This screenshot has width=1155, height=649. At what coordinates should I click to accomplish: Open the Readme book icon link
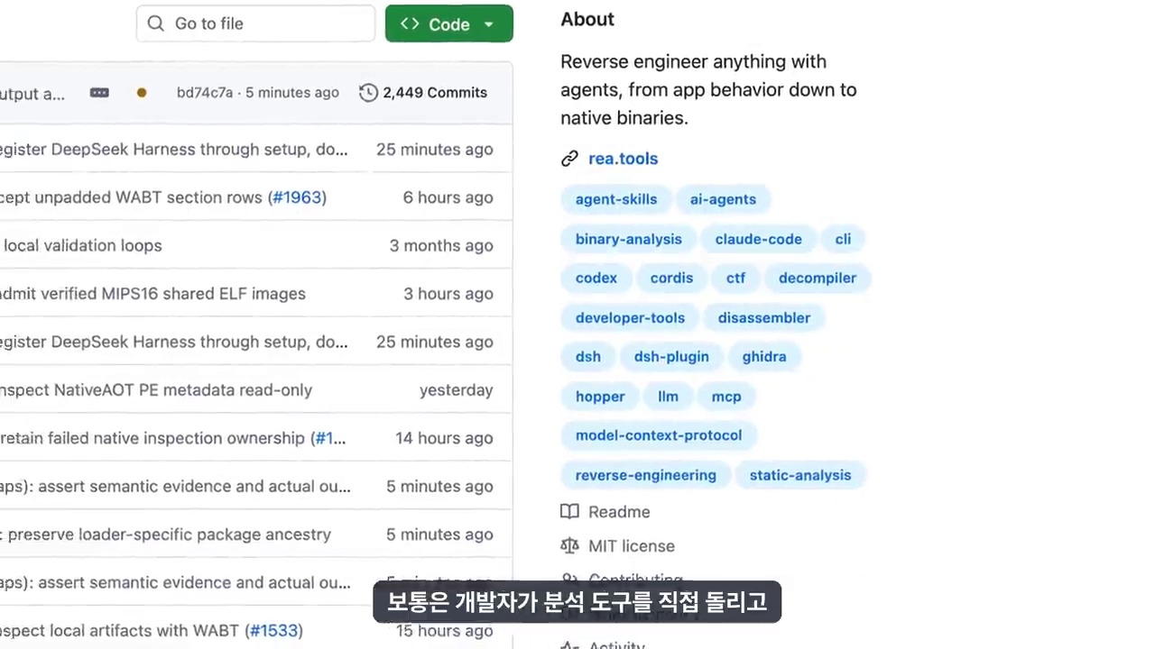coord(605,512)
